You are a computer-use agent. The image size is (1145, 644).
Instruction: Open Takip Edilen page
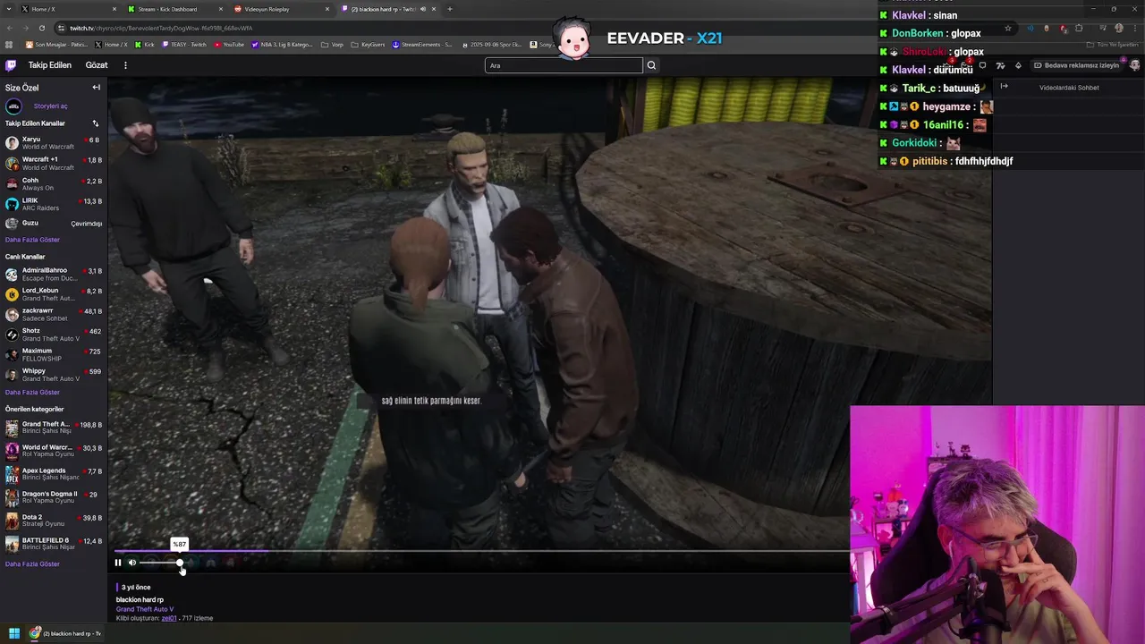49,65
